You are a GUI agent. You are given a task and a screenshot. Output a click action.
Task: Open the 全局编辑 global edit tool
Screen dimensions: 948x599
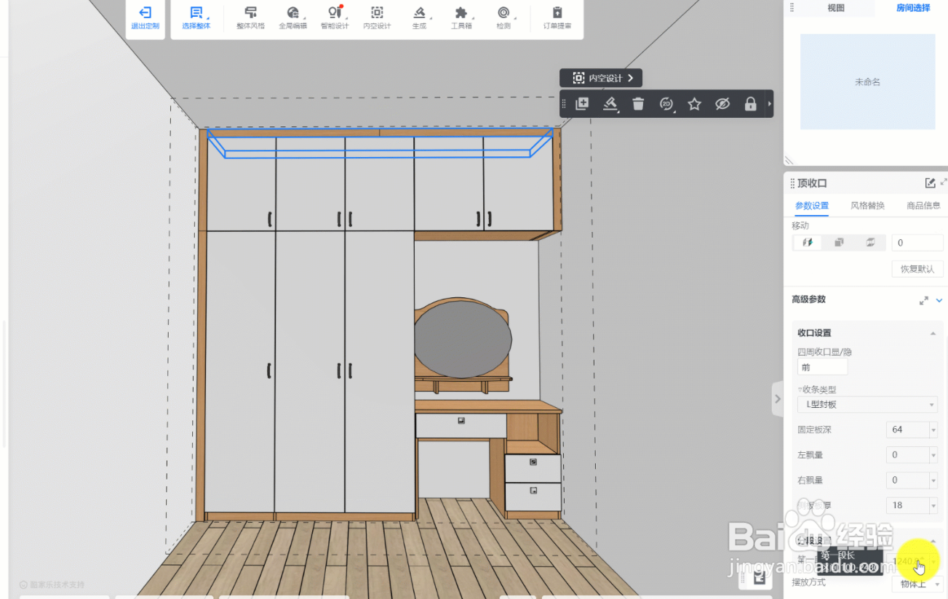click(292, 18)
